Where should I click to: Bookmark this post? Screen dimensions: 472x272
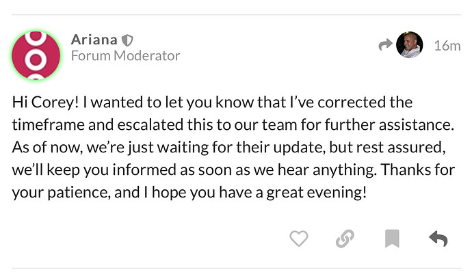click(392, 239)
